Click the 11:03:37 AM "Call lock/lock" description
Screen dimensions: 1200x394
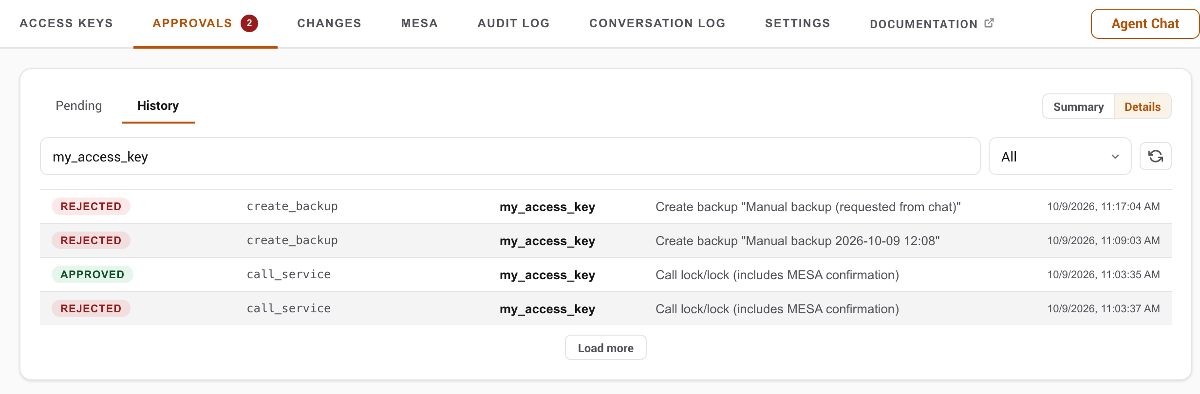pyautogui.click(x=777, y=309)
